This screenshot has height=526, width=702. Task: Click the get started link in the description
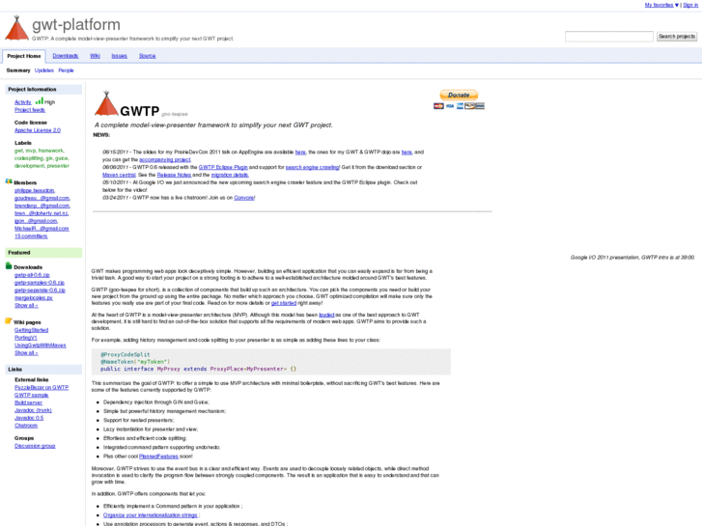(284, 303)
